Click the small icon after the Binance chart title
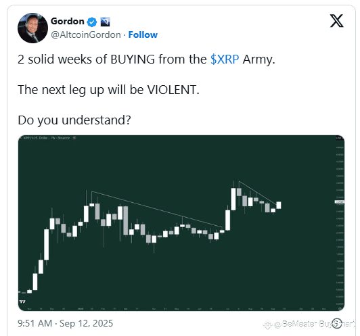360x336 pixels. coord(74,138)
